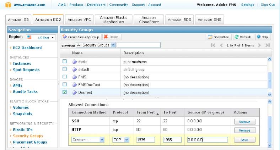
Task: Click the Show/Hide panel icon
Action: click(210, 37)
